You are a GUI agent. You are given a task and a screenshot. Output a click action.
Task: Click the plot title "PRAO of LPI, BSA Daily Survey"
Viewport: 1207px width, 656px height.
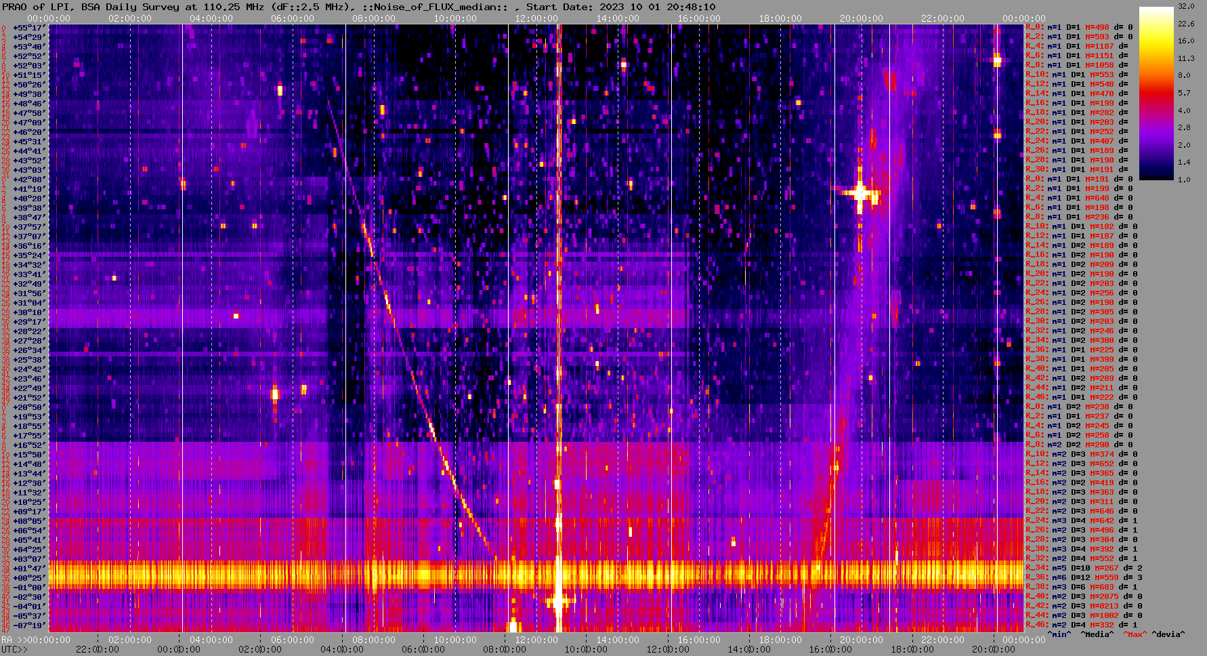[91, 7]
